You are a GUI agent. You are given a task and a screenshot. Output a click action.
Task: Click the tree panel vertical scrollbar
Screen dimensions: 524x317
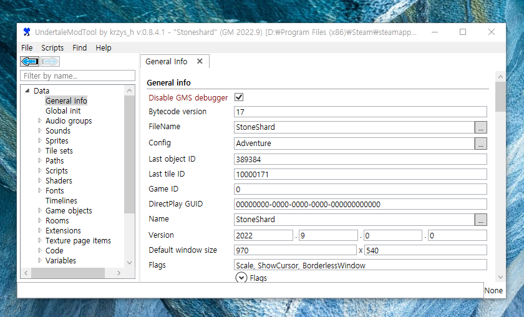[130, 156]
